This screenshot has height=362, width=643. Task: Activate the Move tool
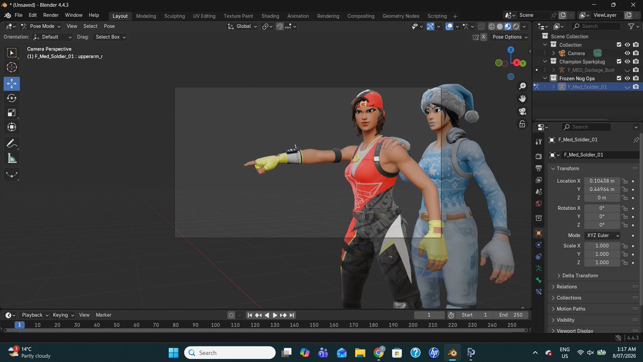coord(12,84)
